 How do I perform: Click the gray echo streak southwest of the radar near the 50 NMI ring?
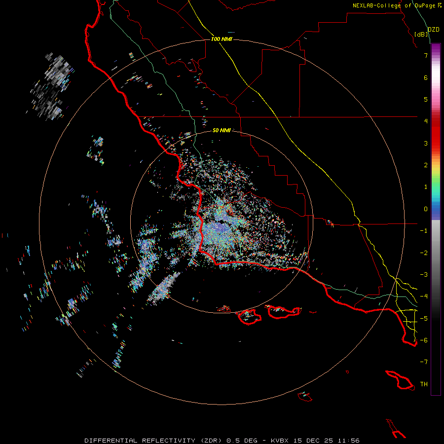(x=163, y=288)
